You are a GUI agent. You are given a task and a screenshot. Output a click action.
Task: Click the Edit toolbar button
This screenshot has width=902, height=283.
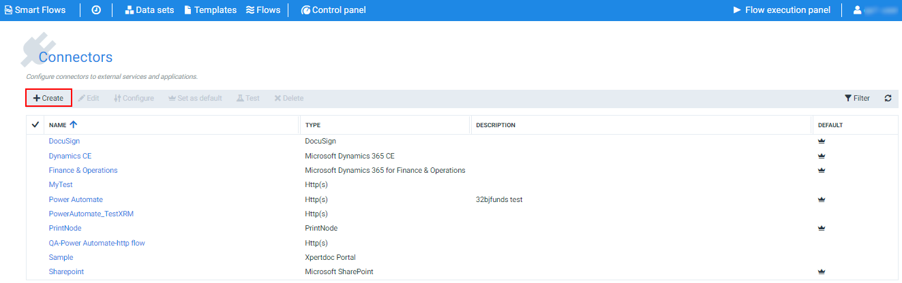[89, 98]
